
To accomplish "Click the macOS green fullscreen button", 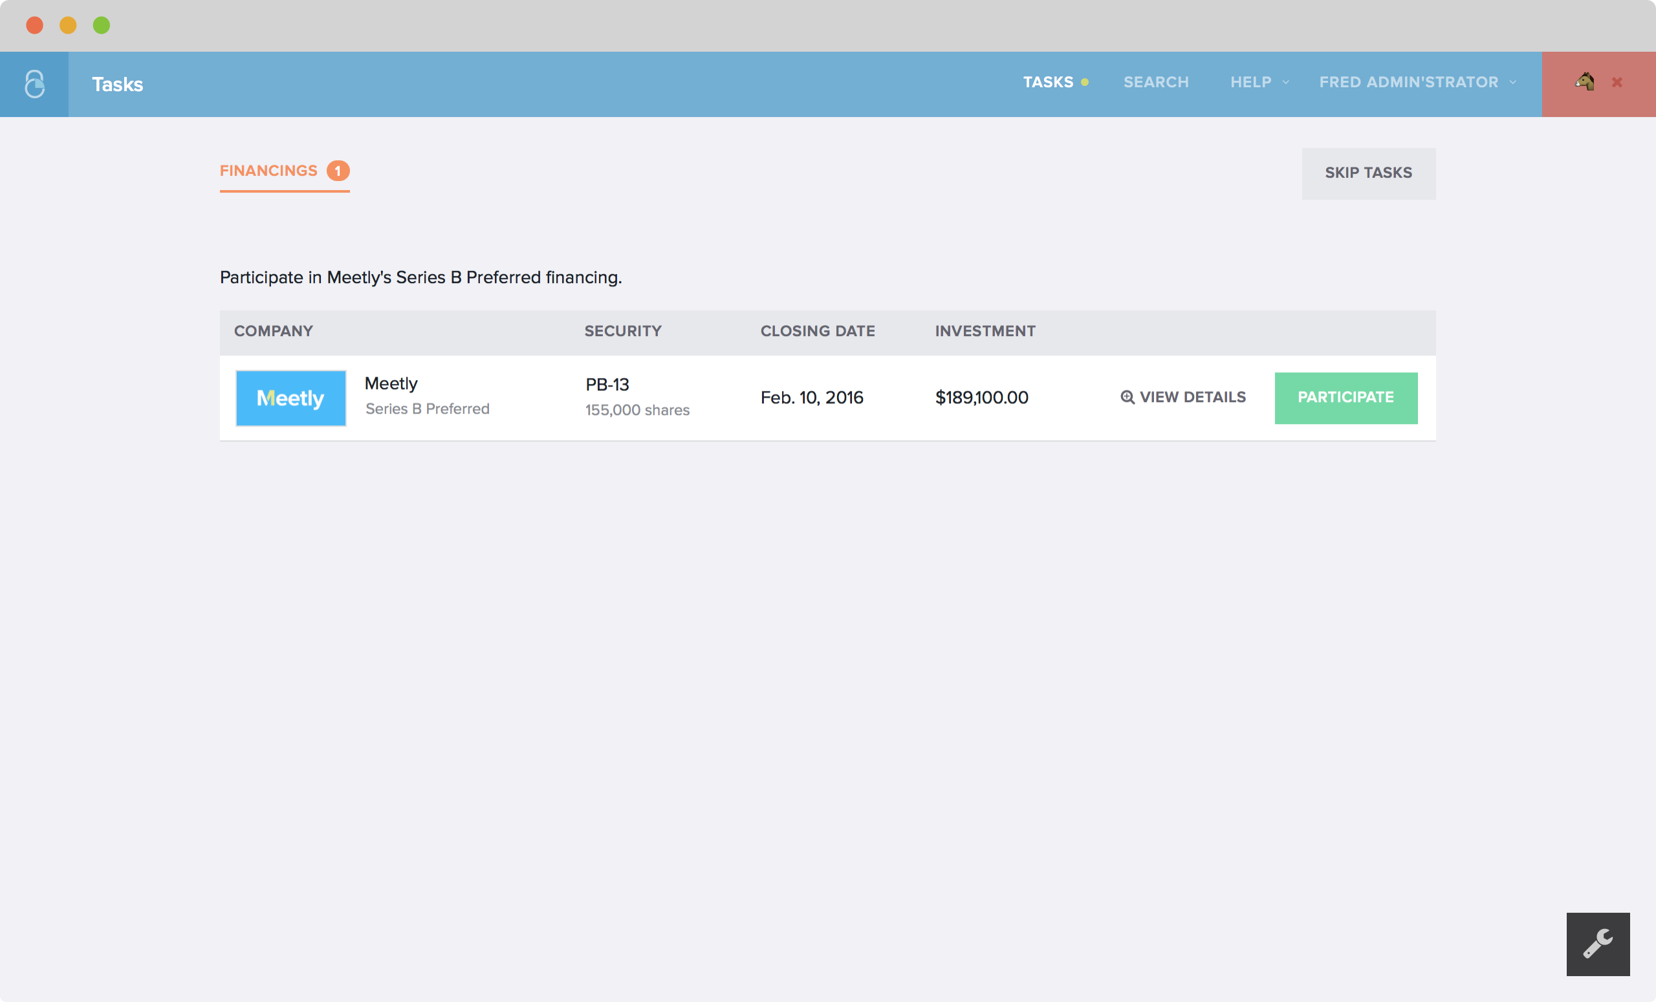I will point(102,25).
